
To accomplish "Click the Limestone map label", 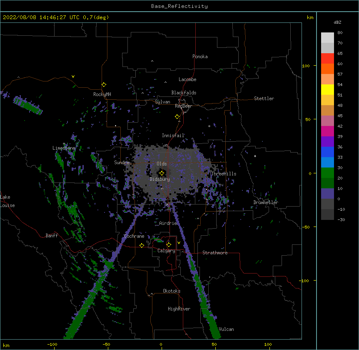I will pos(64,148).
